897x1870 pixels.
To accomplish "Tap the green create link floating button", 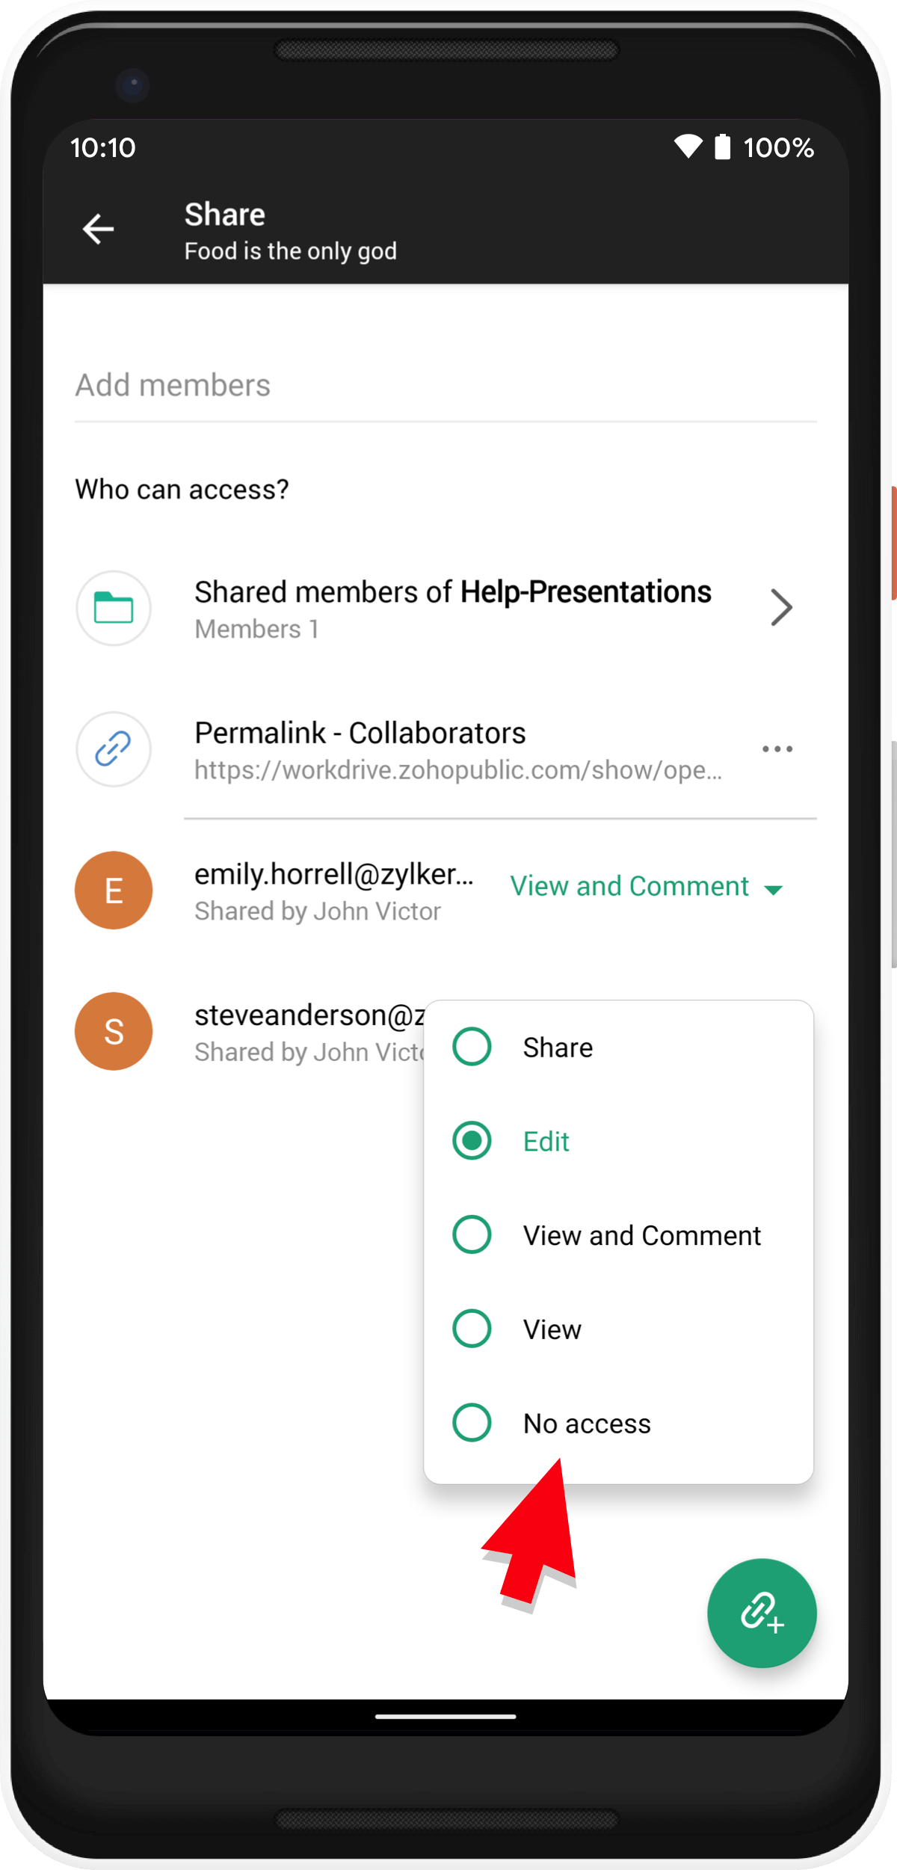I will (x=762, y=1613).
